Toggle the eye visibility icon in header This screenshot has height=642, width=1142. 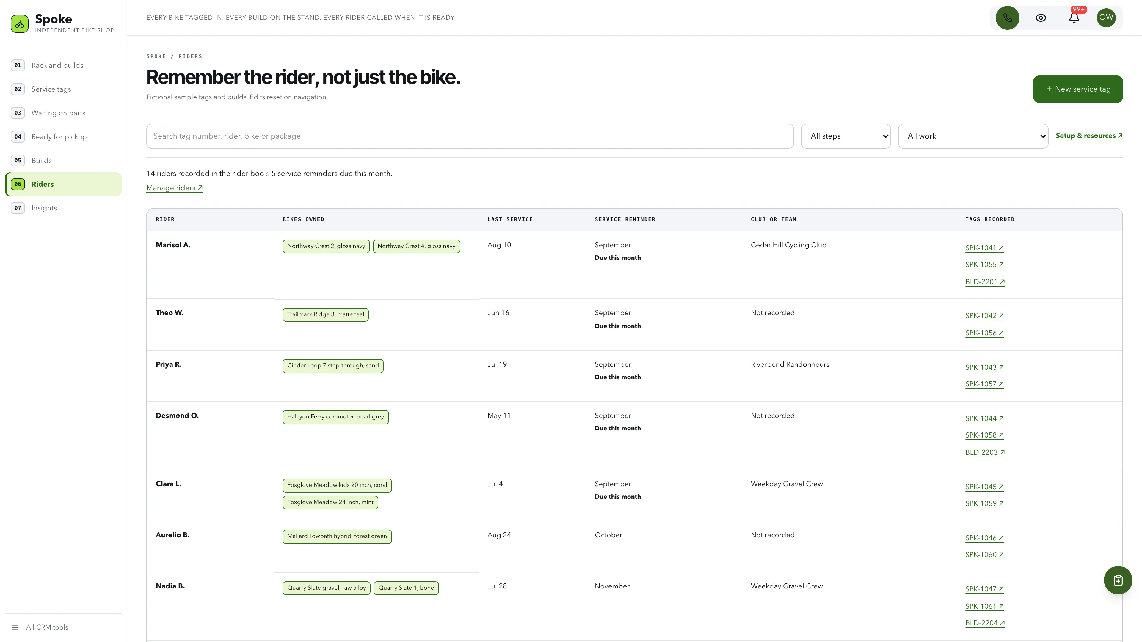[x=1041, y=18]
